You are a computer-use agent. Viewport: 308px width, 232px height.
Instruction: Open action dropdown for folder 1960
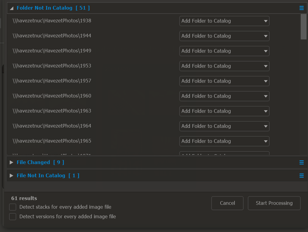[224, 96]
